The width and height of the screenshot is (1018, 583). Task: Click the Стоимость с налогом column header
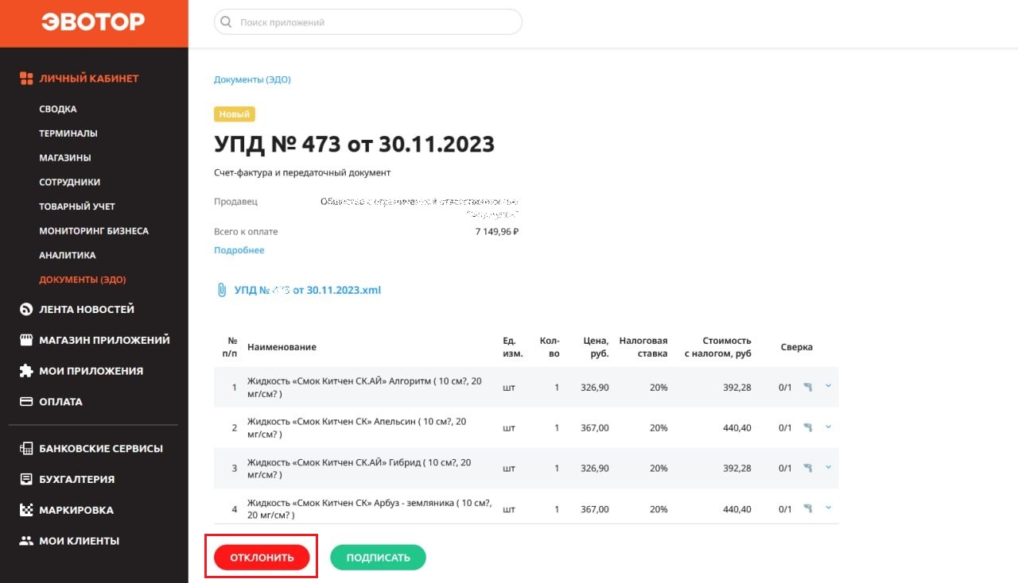point(717,347)
